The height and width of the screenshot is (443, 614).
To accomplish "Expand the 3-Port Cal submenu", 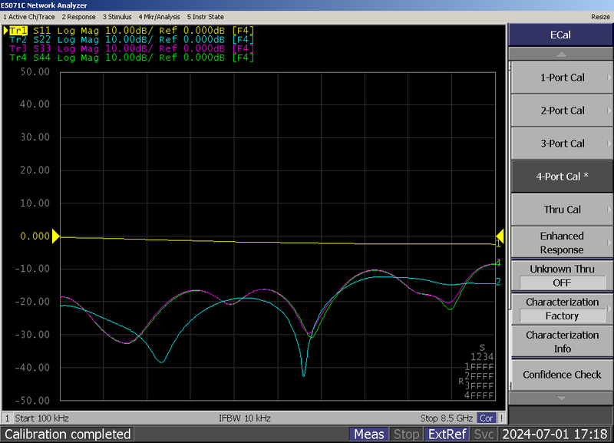I will pos(562,144).
